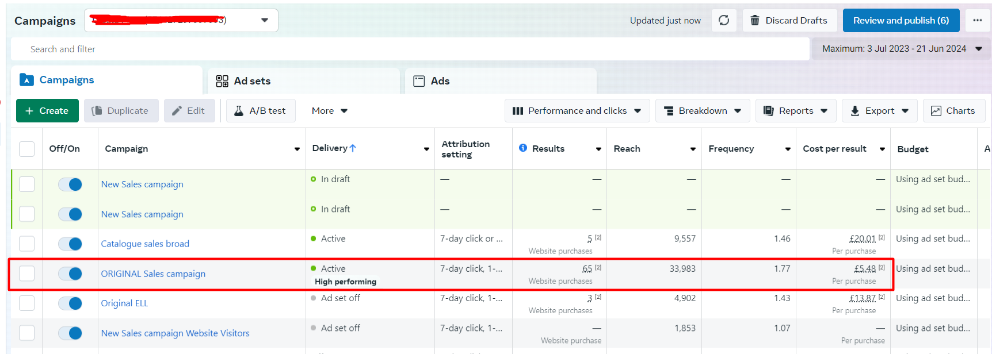Open Performance and clicks columns dropdown

click(577, 111)
